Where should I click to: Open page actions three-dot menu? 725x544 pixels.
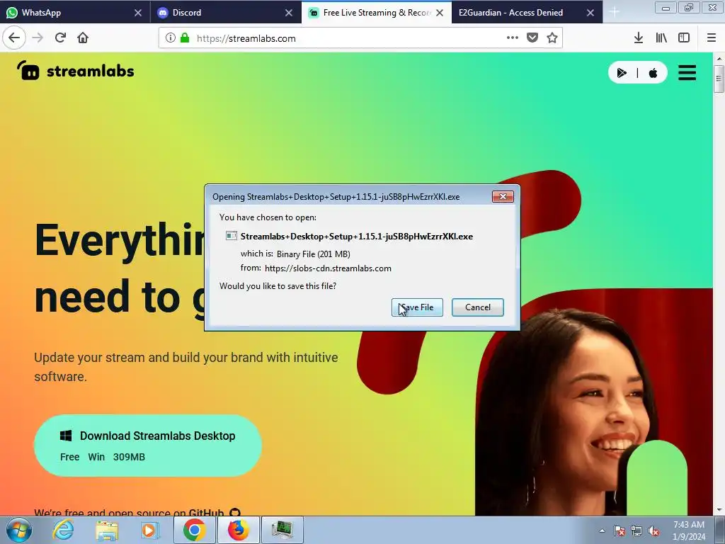tap(513, 38)
